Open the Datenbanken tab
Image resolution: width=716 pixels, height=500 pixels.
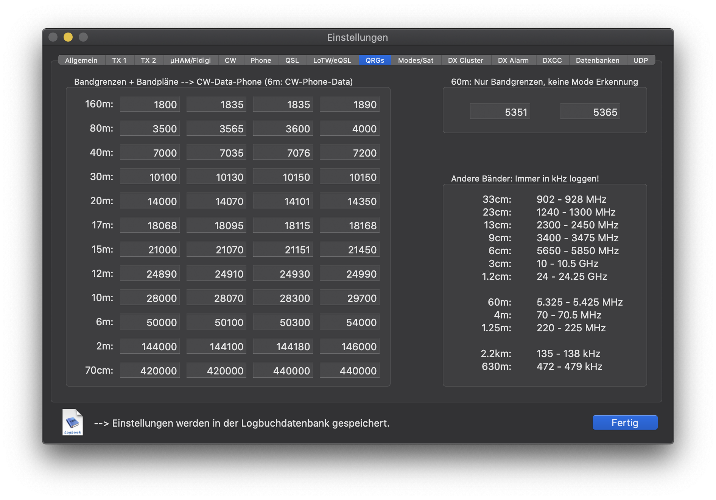click(x=597, y=61)
